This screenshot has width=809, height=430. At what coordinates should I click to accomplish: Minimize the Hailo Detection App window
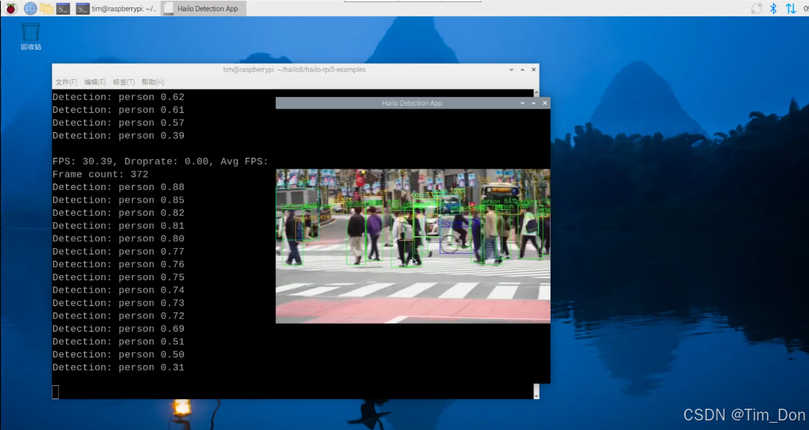point(523,103)
